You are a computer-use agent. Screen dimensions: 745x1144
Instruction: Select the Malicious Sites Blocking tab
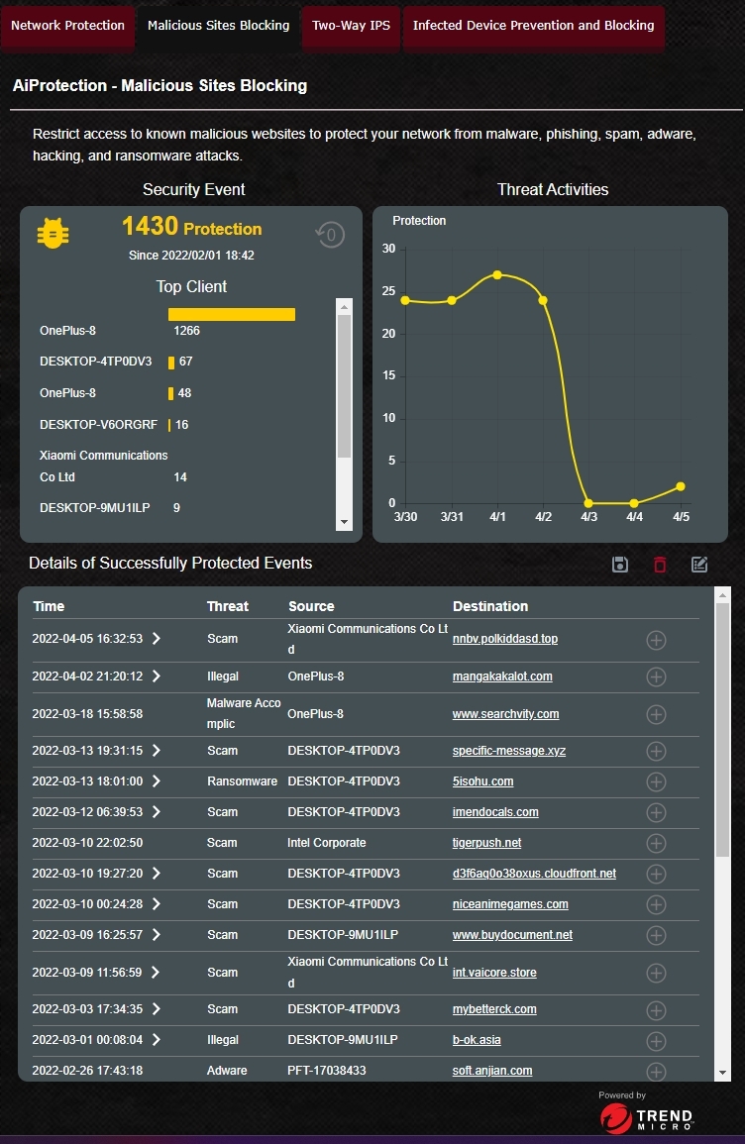218,27
